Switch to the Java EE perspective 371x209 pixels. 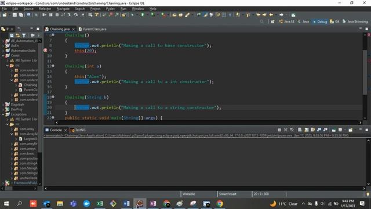point(286,21)
